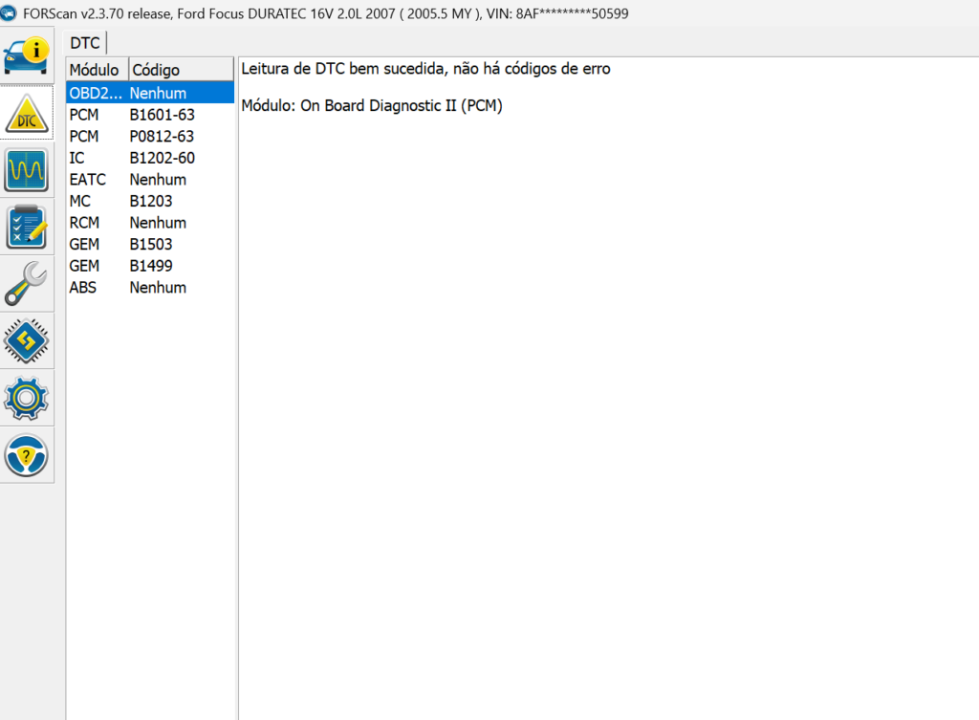Click the FORScan title bar app icon

click(x=10, y=14)
